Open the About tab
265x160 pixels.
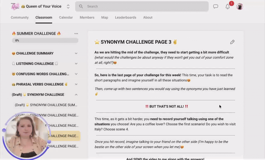[148, 17]
